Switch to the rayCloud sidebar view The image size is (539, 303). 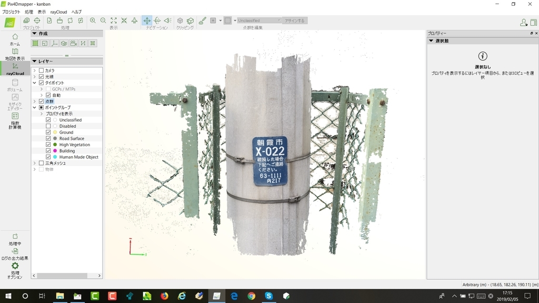click(x=15, y=68)
